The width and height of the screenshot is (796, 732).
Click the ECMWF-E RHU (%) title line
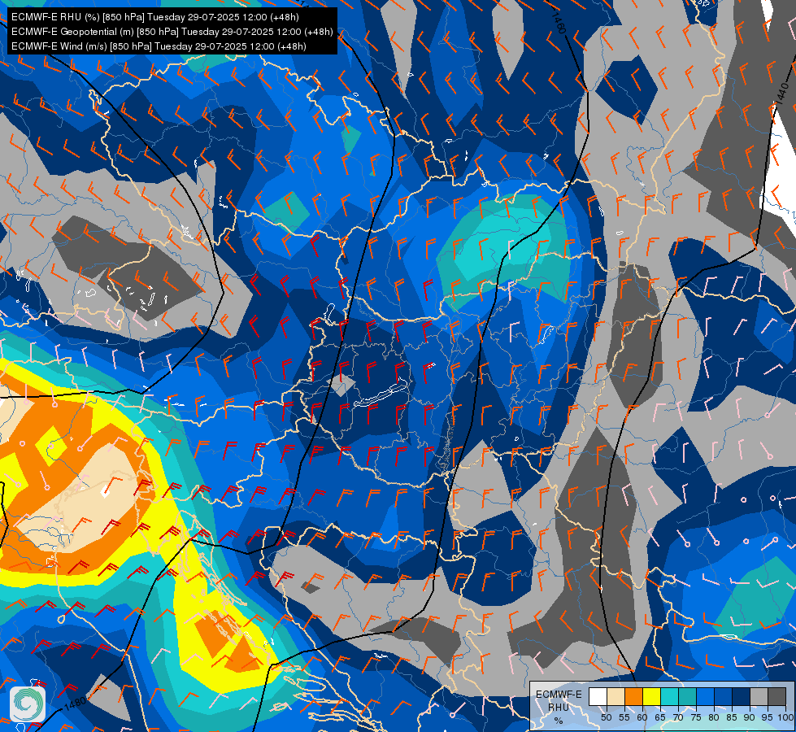point(154,17)
